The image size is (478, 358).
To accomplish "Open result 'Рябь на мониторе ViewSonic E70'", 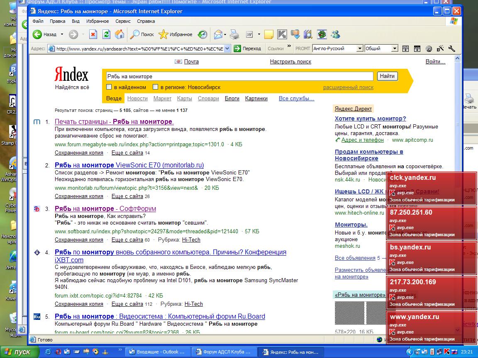I will click(x=129, y=165).
